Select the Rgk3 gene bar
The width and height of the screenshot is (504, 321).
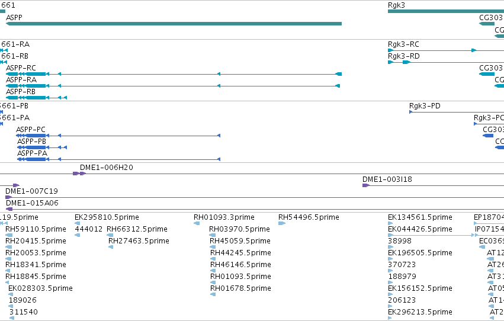(x=446, y=11)
